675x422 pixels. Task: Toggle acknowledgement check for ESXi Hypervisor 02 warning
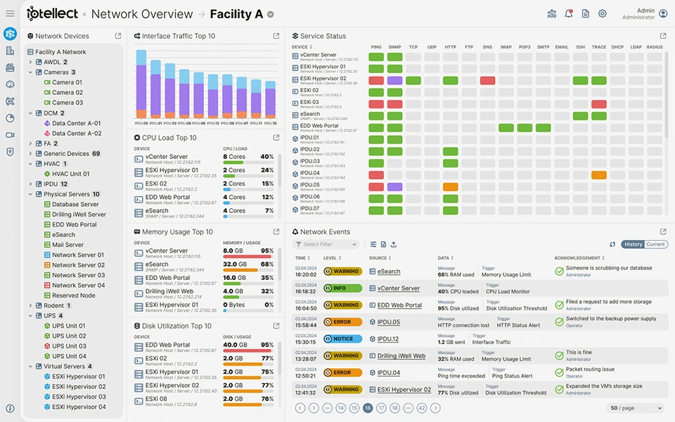click(559, 389)
